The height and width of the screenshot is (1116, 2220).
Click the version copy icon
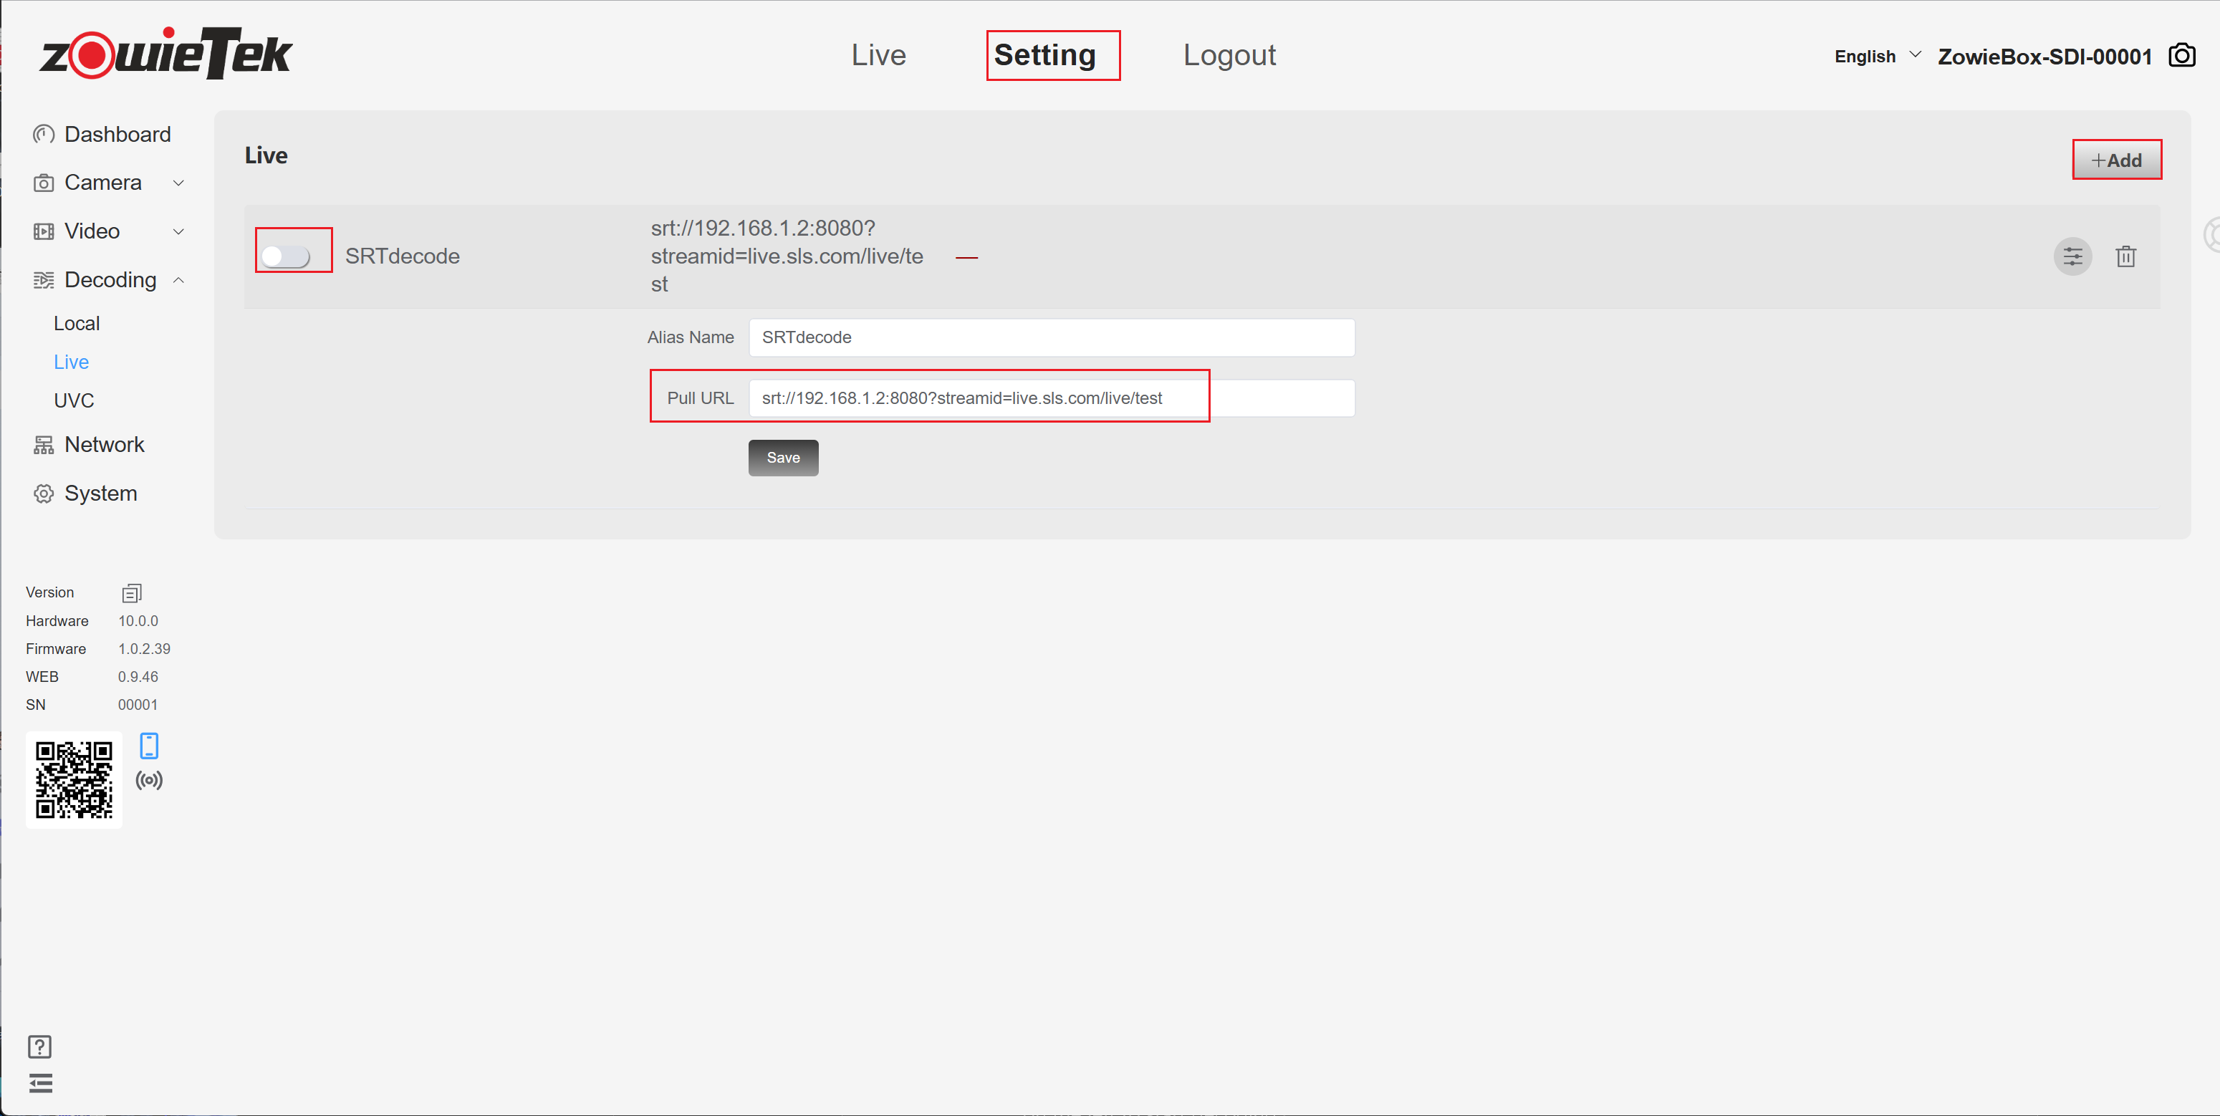tap(131, 593)
